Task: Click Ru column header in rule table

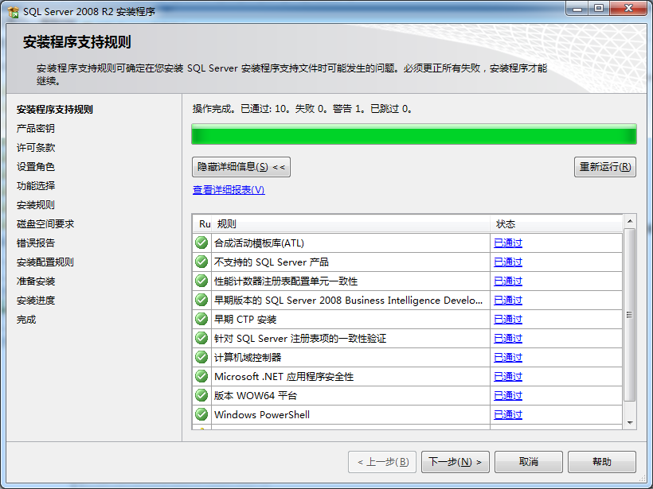Action: click(x=203, y=224)
